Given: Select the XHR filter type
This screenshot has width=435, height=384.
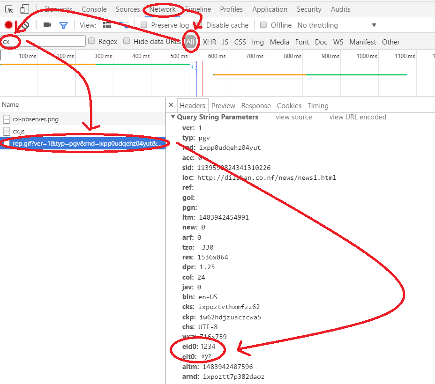Looking at the screenshot, I should 210,42.
